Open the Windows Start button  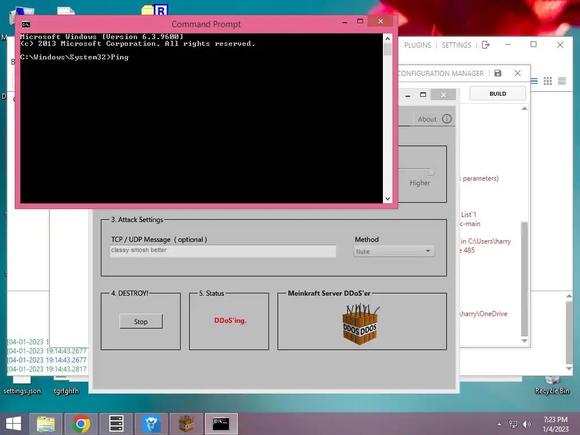(x=14, y=424)
